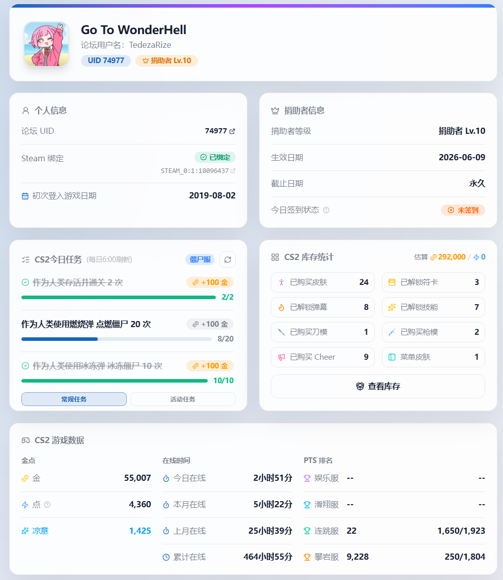This screenshot has height=580, width=503.
Task: Click the check icon of 冰冻僵尸 10 次 task
Action: (x=25, y=366)
